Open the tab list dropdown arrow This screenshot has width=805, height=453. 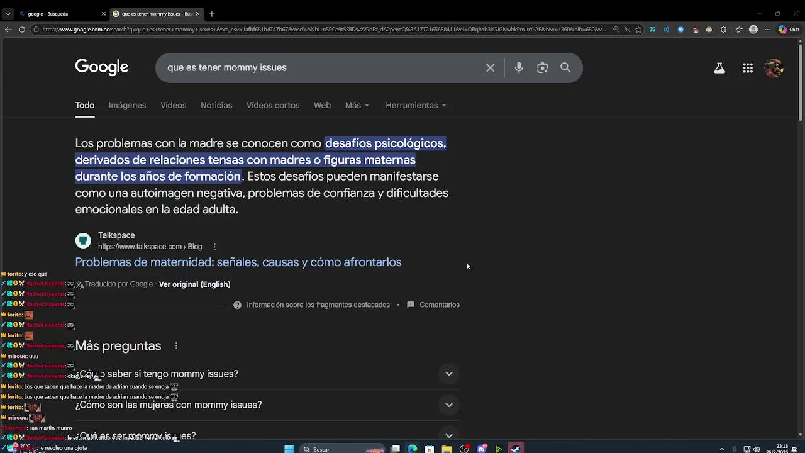tap(8, 14)
